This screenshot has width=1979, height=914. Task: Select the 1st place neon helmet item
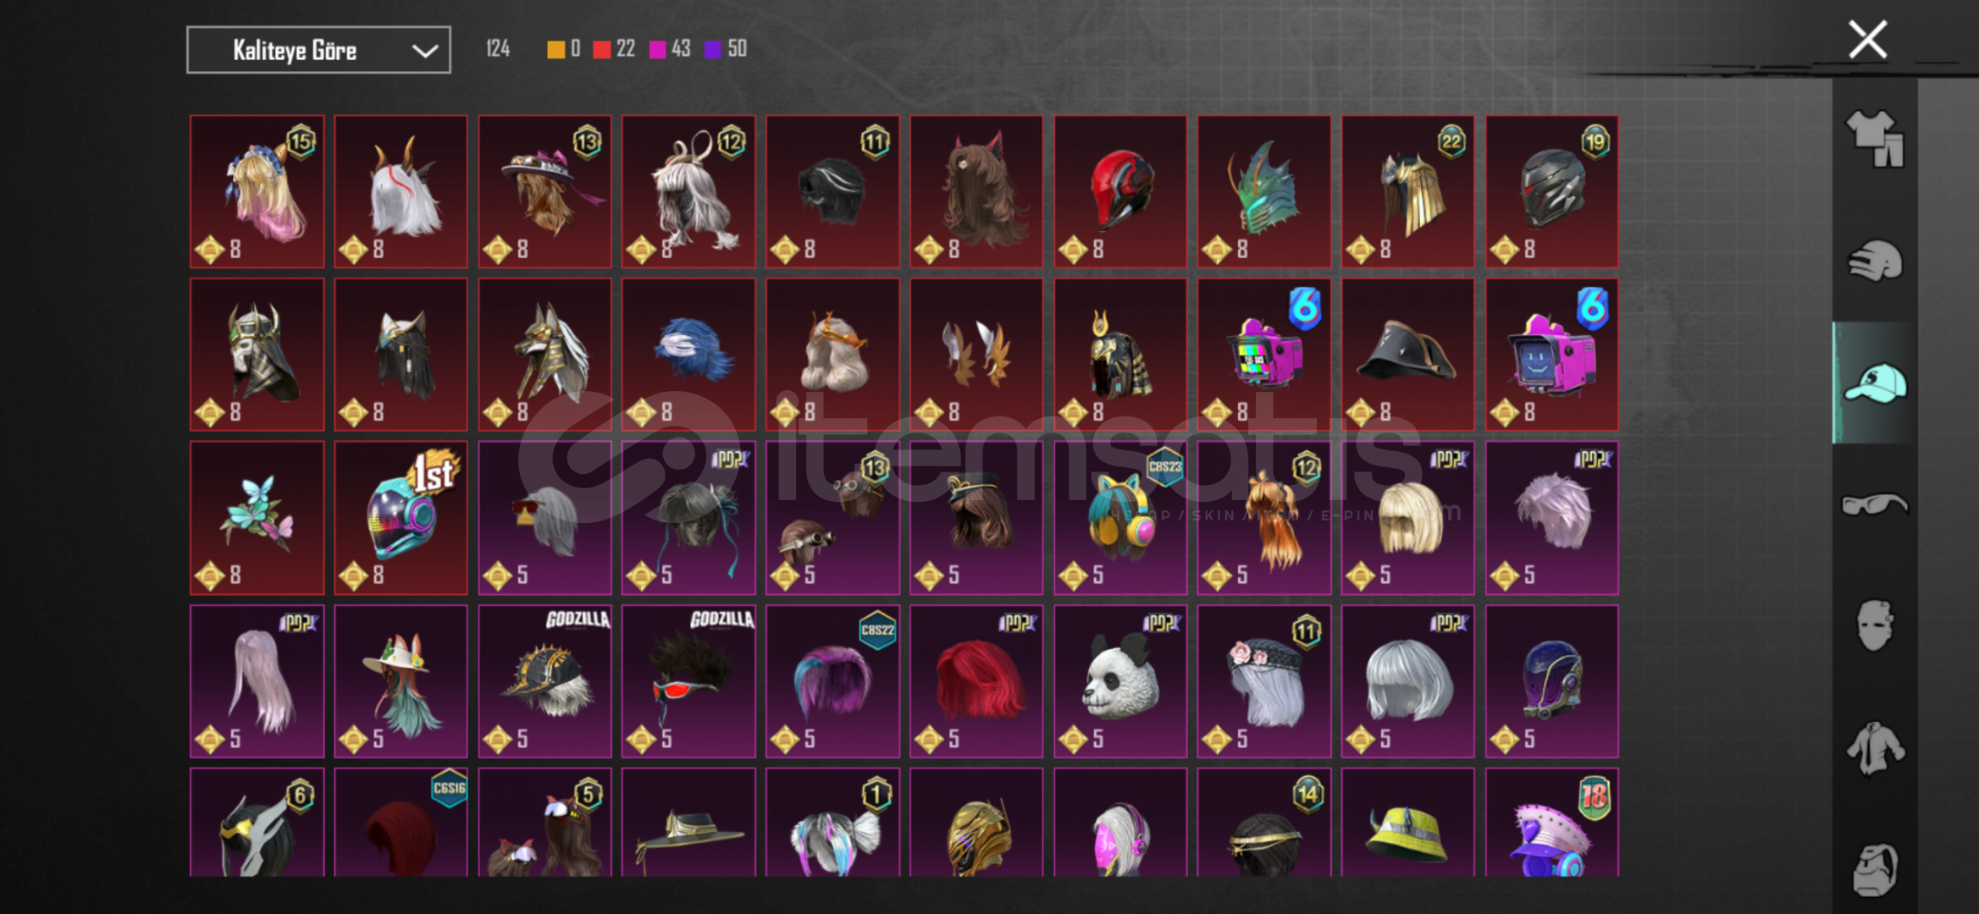[401, 518]
